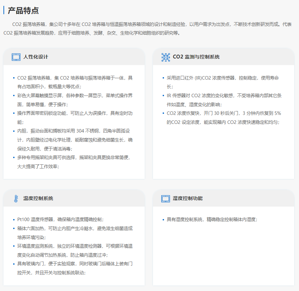Click the intro paragraph about CO2 振荡培养箱

coord(149,29)
